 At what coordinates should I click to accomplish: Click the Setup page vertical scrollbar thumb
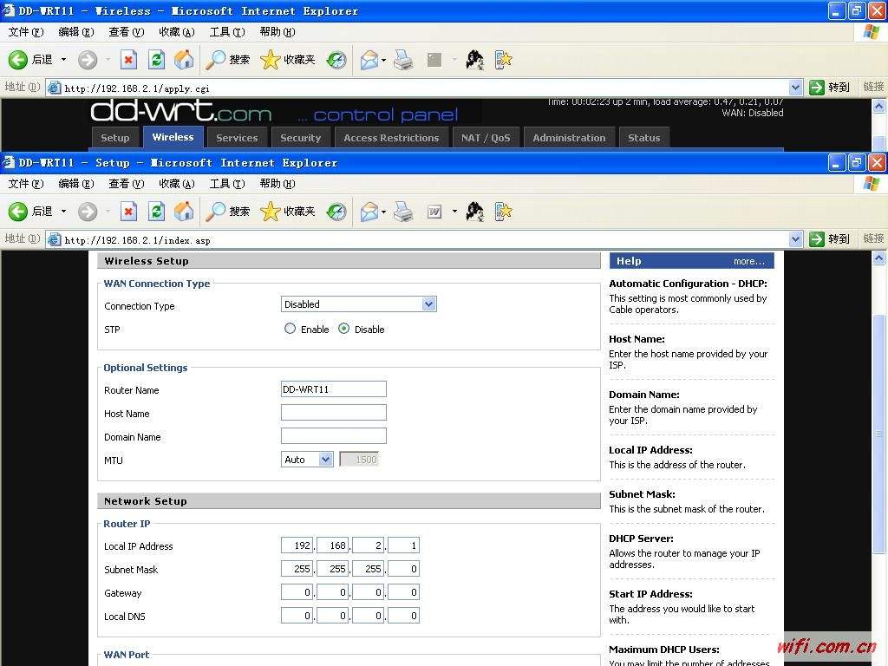tap(879, 434)
